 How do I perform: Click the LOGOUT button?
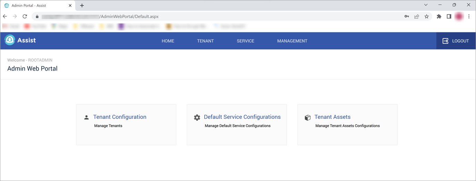coord(456,41)
